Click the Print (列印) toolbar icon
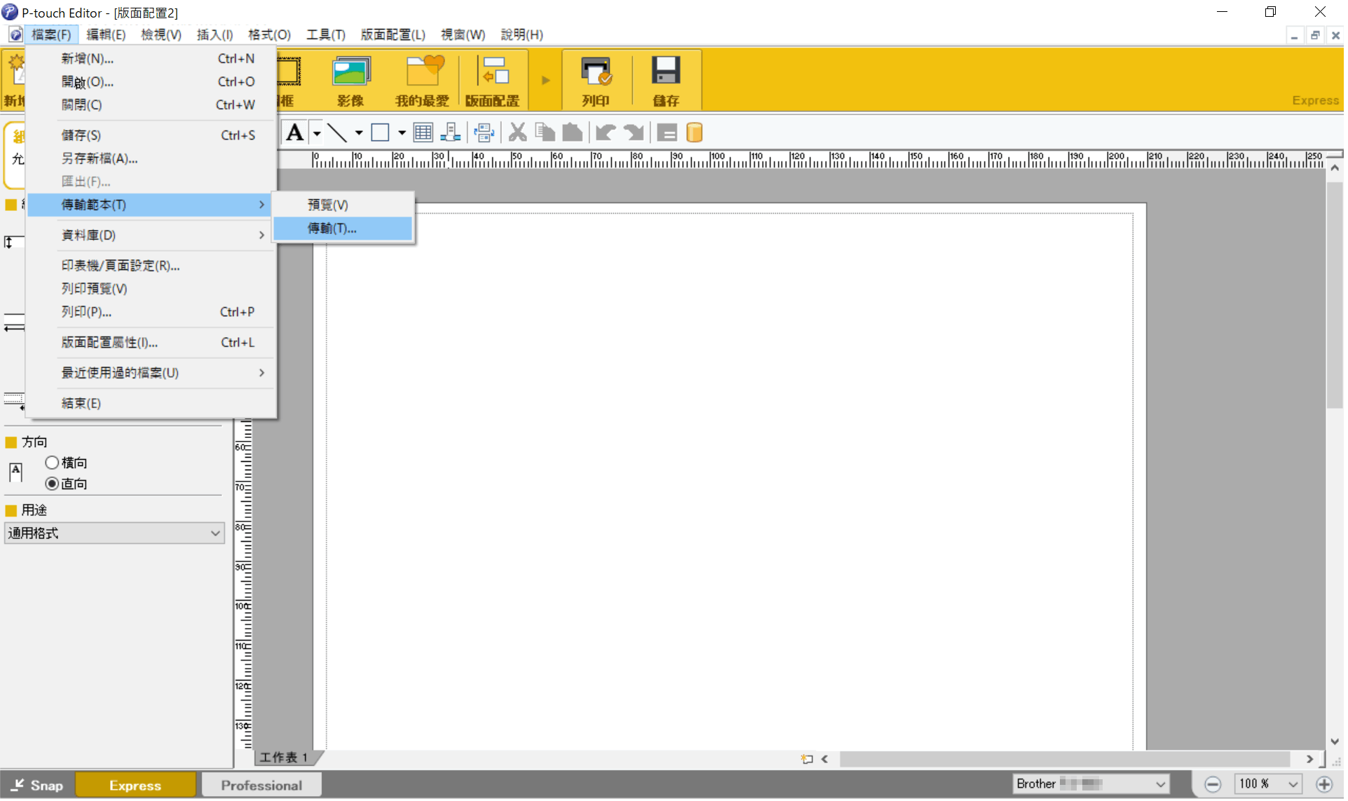Viewport: 1348px width, 801px height. (596, 81)
